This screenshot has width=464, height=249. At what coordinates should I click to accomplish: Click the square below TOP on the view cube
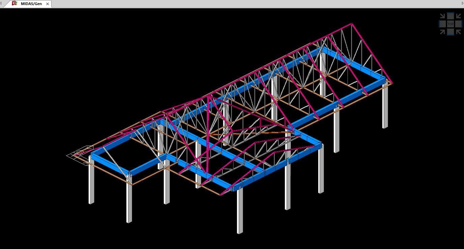451,32
